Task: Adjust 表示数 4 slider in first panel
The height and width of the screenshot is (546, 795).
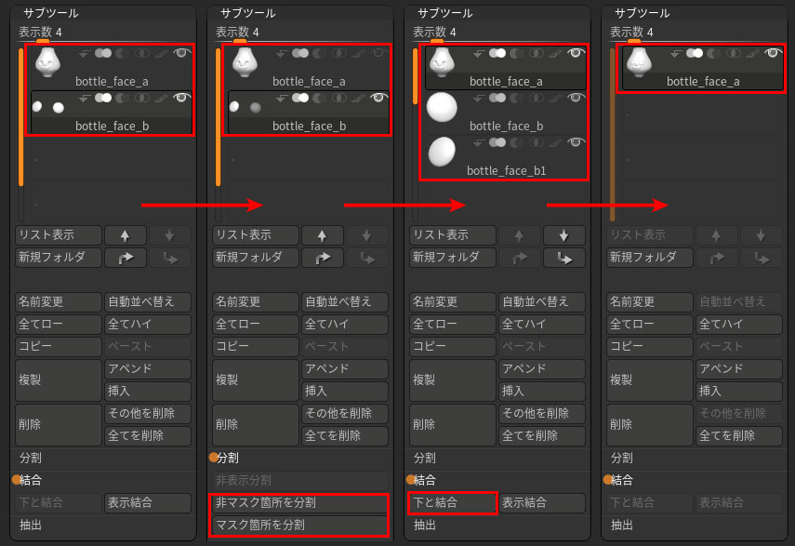Action: [x=105, y=33]
